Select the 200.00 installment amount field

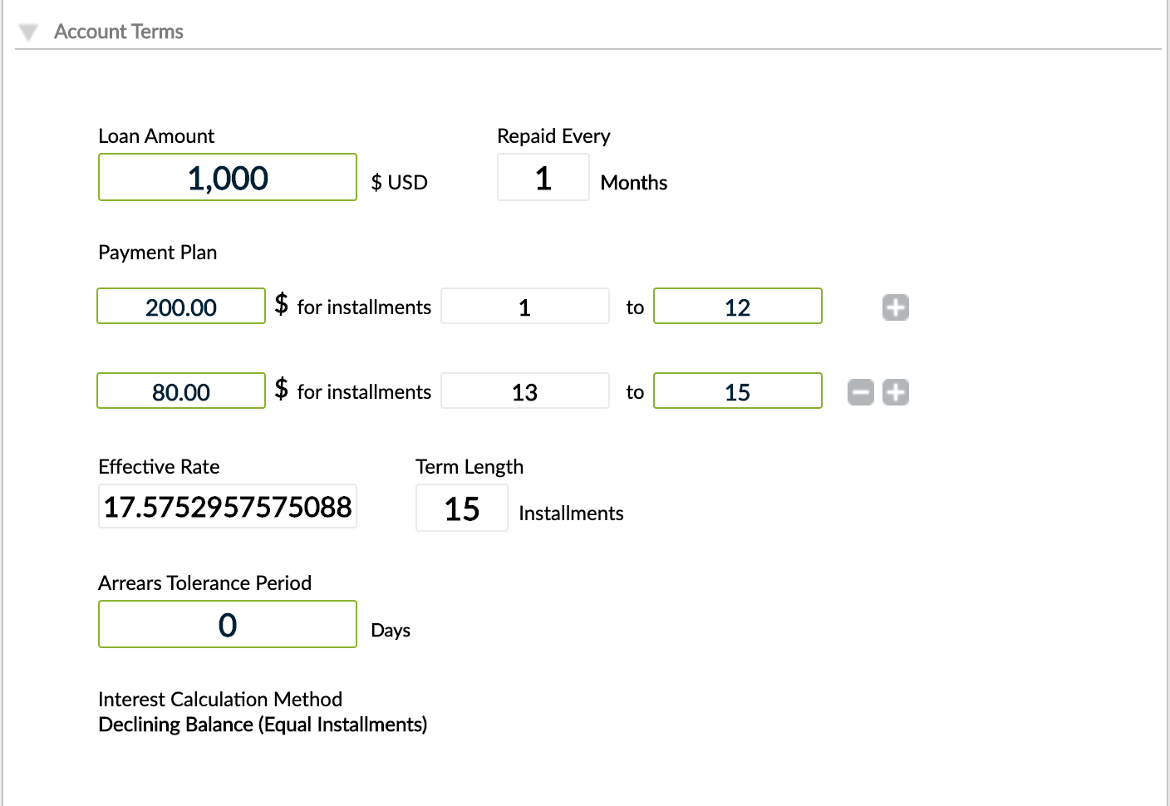[x=180, y=306]
